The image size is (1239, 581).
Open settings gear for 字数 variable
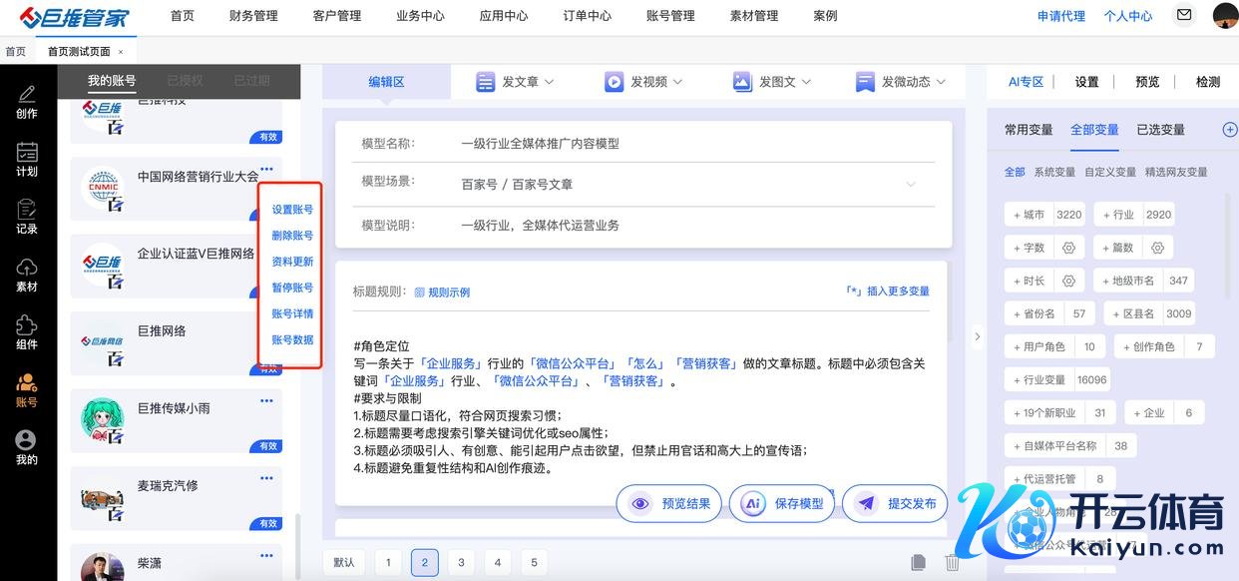pos(1068,248)
